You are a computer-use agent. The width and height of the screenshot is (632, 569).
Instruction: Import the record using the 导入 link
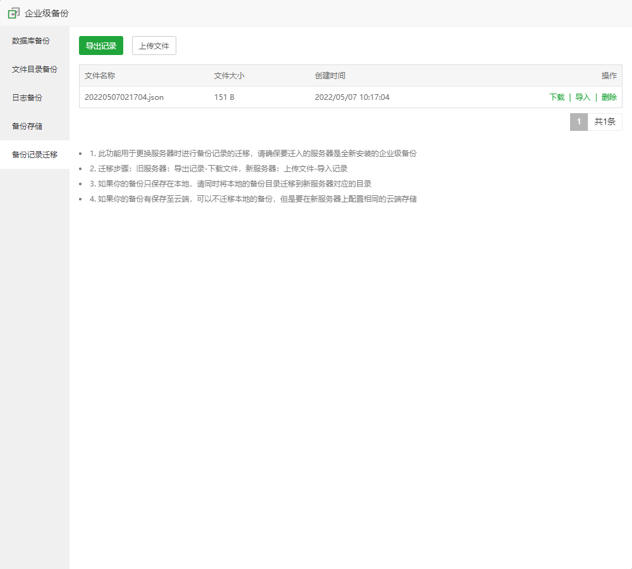click(583, 97)
